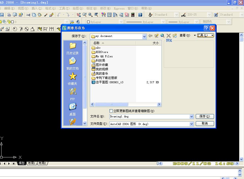Open the Text Style manager icon
The image size is (244, 179).
point(150,15)
